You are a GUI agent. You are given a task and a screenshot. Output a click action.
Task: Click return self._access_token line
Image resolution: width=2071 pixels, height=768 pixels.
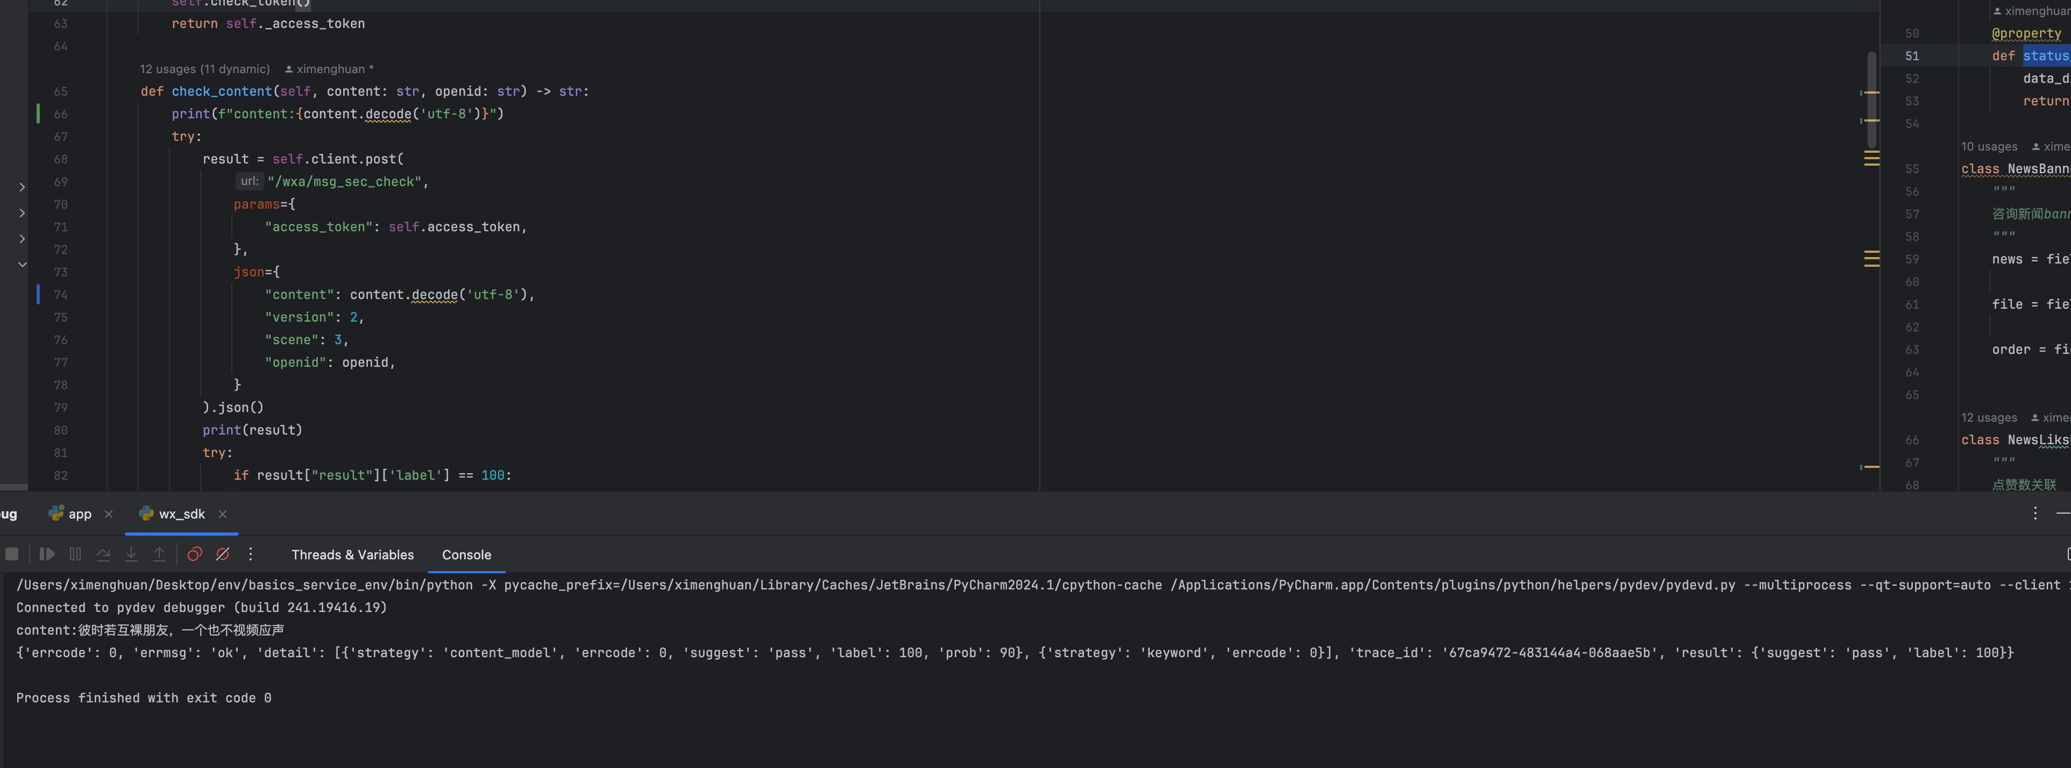click(268, 24)
